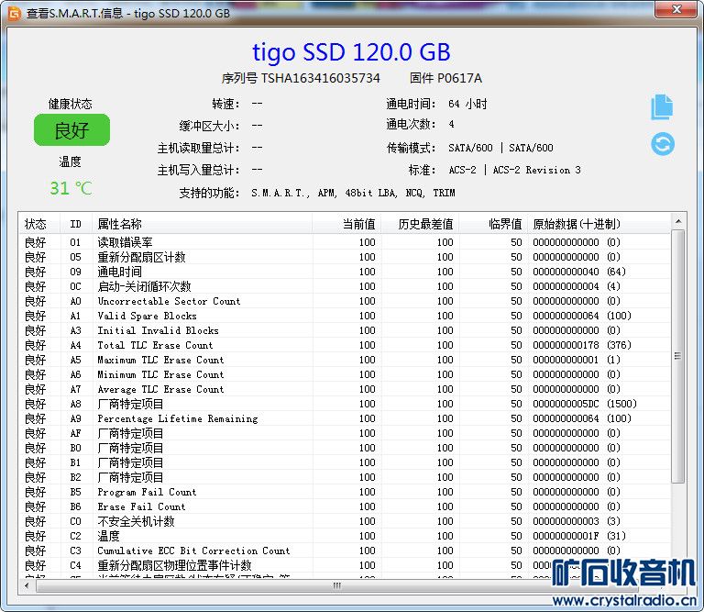Select the Percentage Lifetime Remaining row
Image resolution: width=704 pixels, height=612 pixels.
click(345, 418)
